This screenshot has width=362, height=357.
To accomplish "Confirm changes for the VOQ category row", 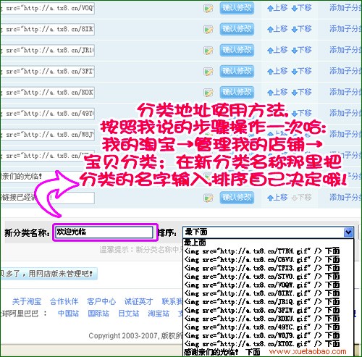I will tap(237, 8).
